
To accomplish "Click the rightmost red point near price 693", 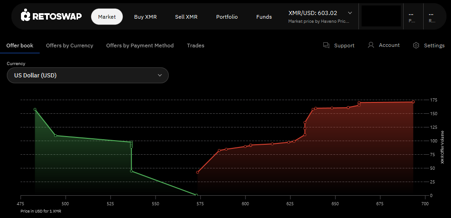I will coord(413,101).
